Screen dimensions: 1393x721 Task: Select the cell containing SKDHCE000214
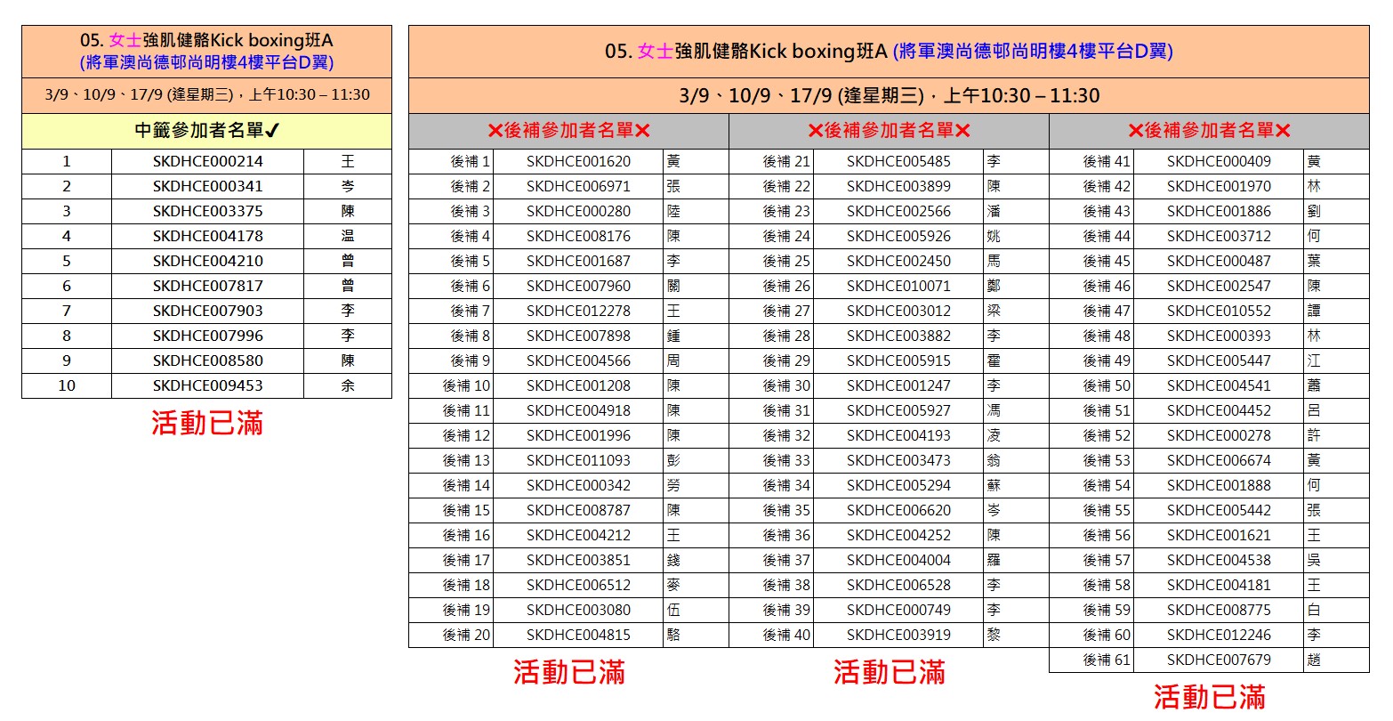coord(207,161)
